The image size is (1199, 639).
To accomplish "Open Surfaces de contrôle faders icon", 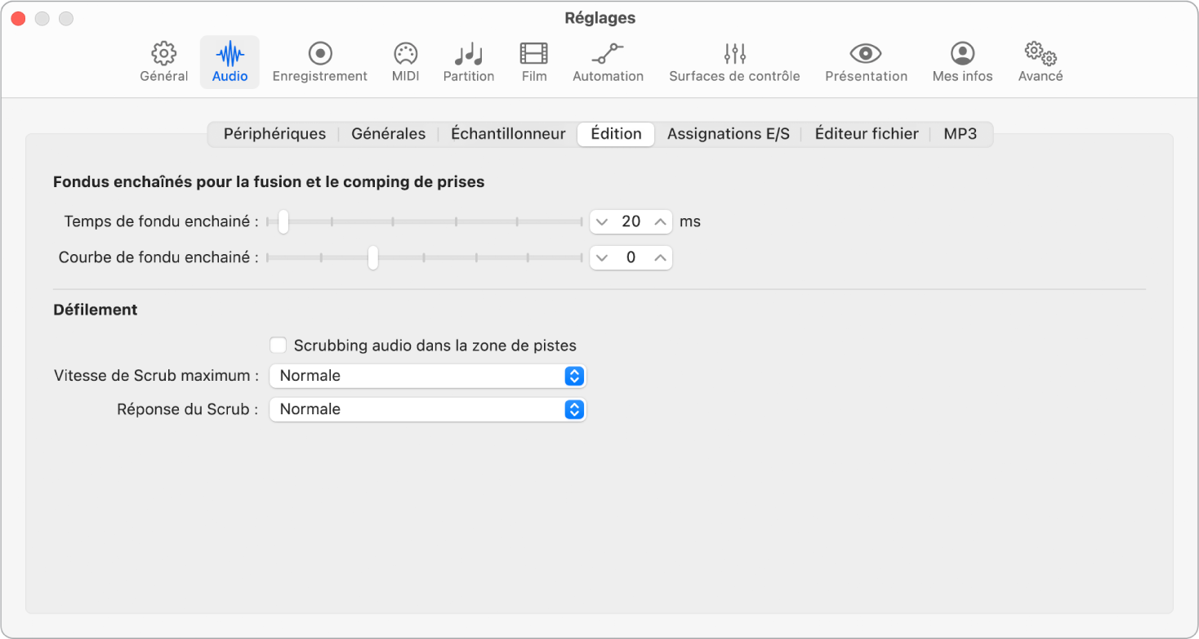I will click(x=734, y=54).
